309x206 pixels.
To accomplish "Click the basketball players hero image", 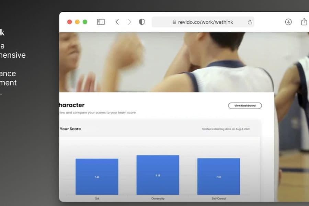I will pyautogui.click(x=167, y=62).
